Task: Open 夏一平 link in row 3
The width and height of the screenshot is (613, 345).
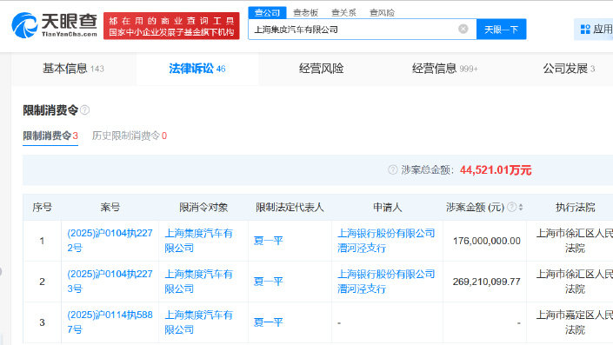Action: 268,322
